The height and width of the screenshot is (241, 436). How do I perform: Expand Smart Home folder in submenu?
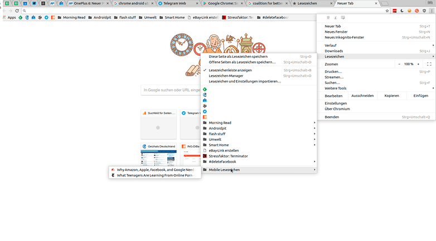[x=259, y=145]
